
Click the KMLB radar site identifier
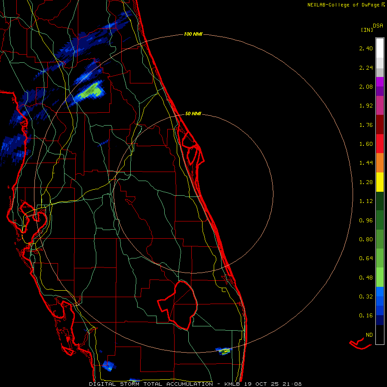233,384
